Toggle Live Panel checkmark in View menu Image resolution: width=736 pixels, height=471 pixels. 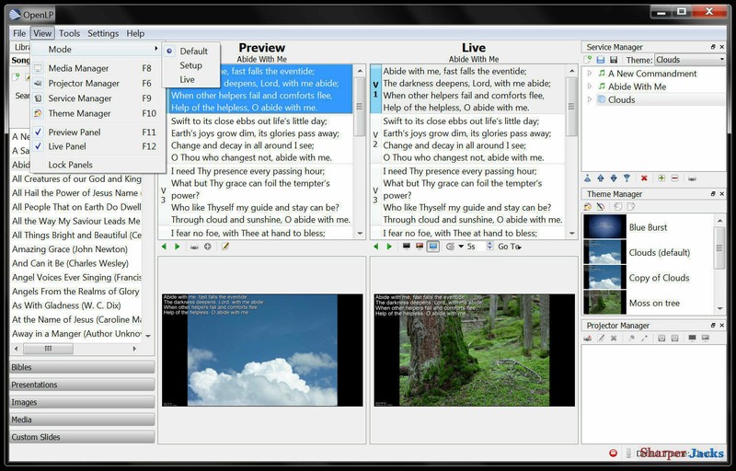pyautogui.click(x=39, y=146)
